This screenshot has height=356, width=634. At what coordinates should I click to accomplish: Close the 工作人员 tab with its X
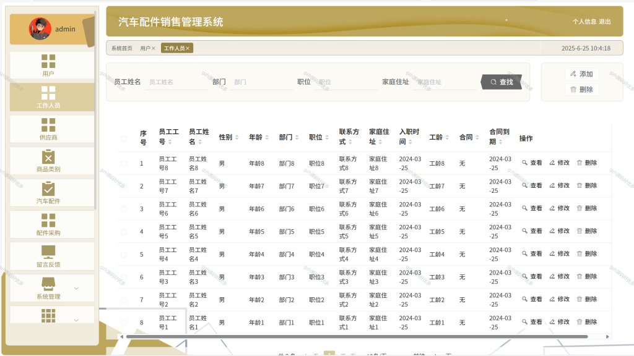(x=188, y=48)
